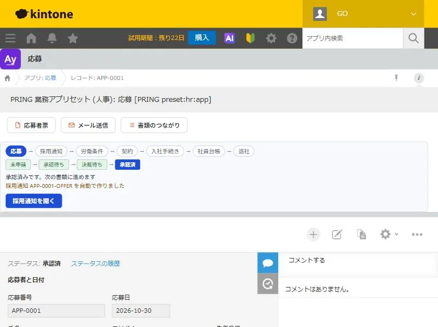
Task: Open more options via three dots icon
Action: (417, 234)
